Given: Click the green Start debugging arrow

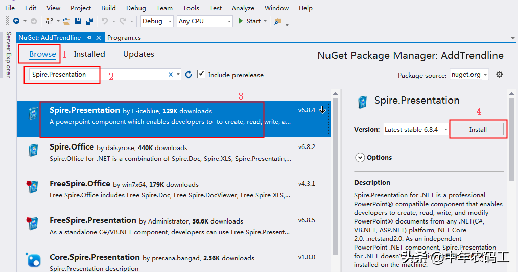Looking at the screenshot, I should pyautogui.click(x=241, y=21).
